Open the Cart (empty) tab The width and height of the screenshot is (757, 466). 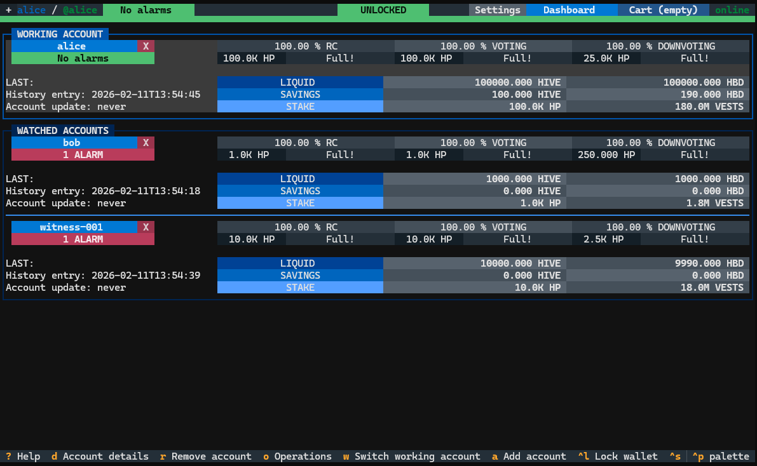[x=664, y=10]
